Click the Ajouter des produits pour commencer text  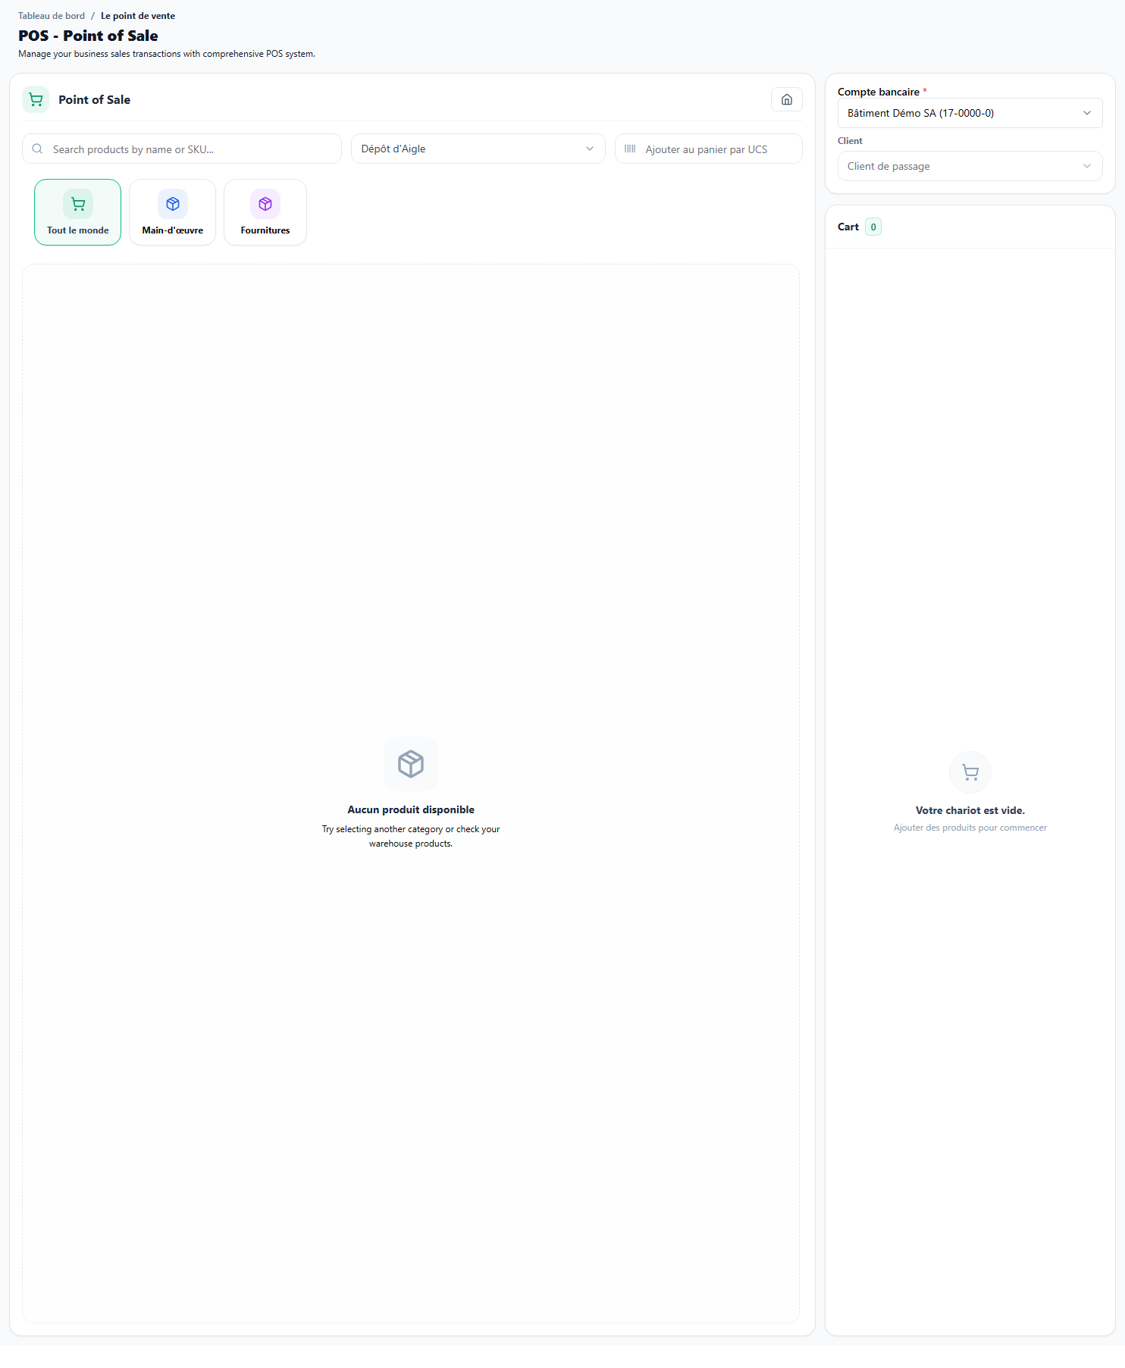pos(970,828)
